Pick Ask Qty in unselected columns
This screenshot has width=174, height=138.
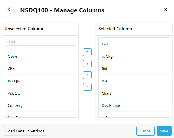(x=40, y=93)
